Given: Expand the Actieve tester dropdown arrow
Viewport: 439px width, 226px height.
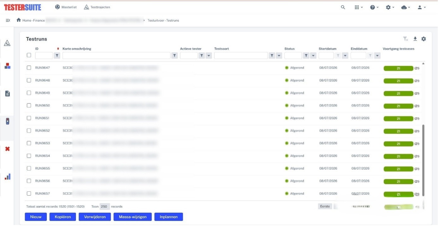Looking at the screenshot, I should pyautogui.click(x=209, y=56).
